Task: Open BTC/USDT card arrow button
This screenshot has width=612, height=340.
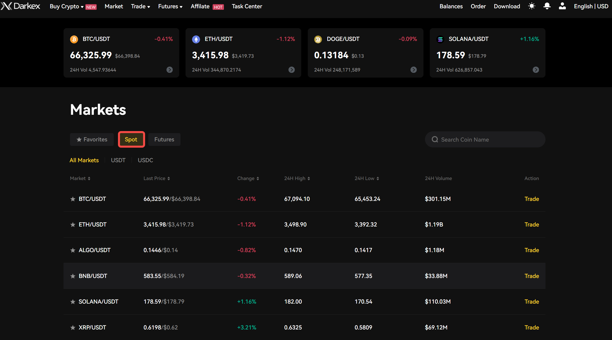Action: click(170, 70)
